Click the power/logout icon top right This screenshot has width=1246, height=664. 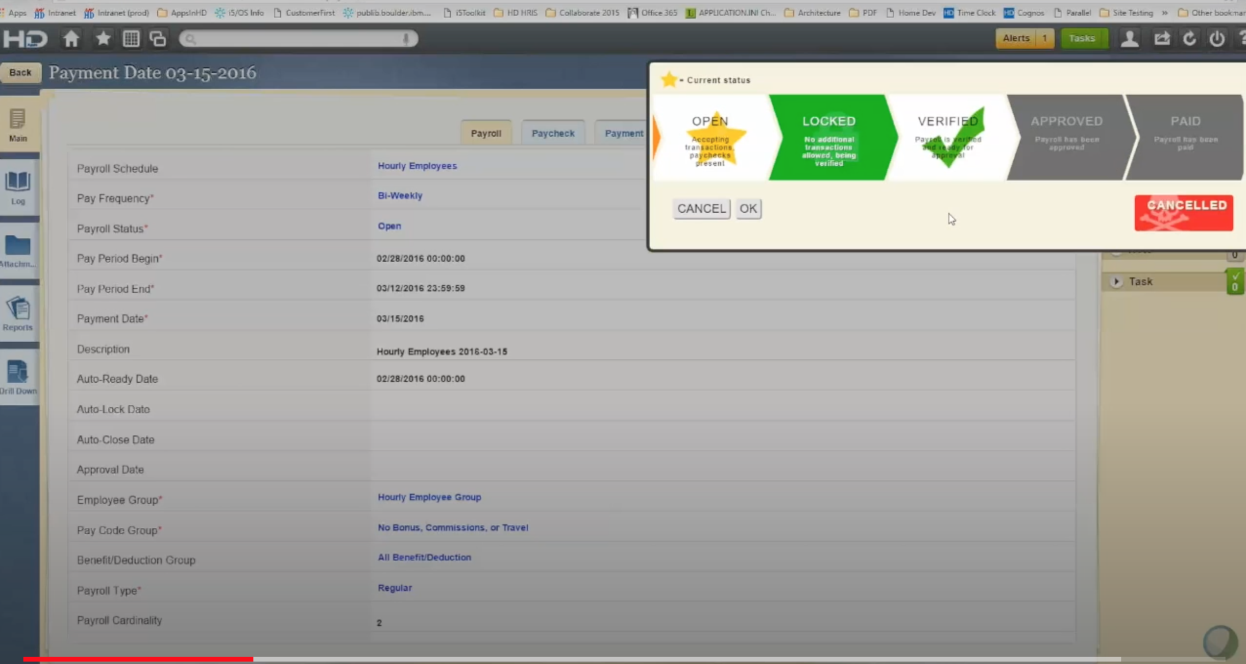(1217, 39)
